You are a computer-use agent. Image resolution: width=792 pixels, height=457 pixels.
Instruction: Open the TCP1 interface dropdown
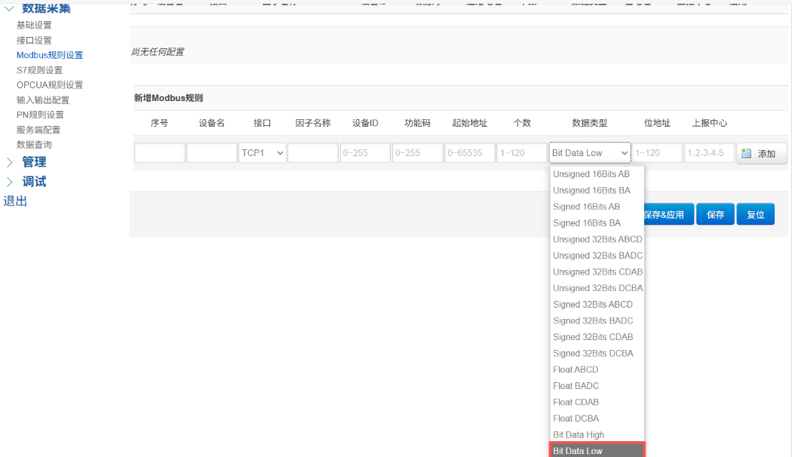click(262, 152)
